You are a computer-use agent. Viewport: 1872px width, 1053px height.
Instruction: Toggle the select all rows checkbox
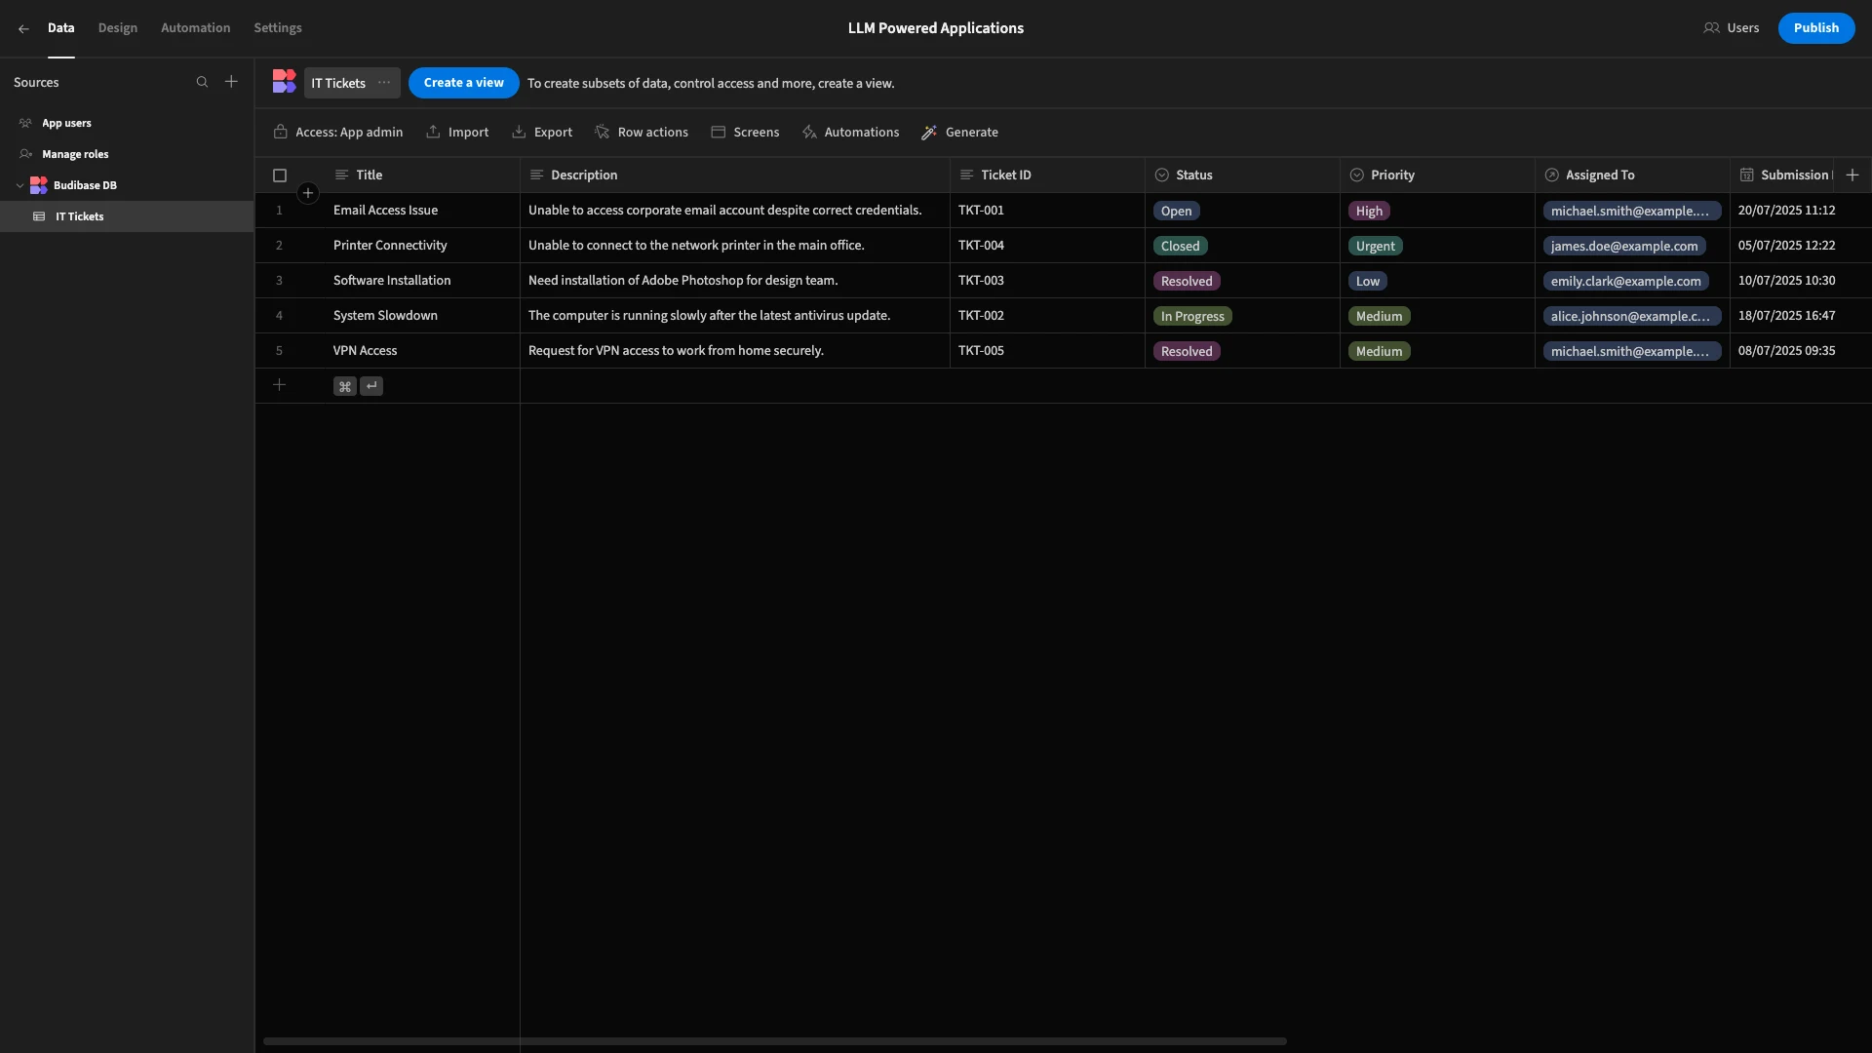point(280,175)
